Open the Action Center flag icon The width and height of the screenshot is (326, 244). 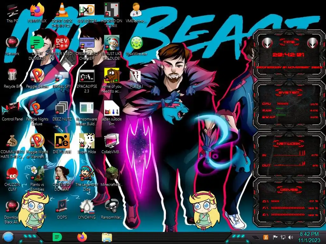click(x=275, y=237)
